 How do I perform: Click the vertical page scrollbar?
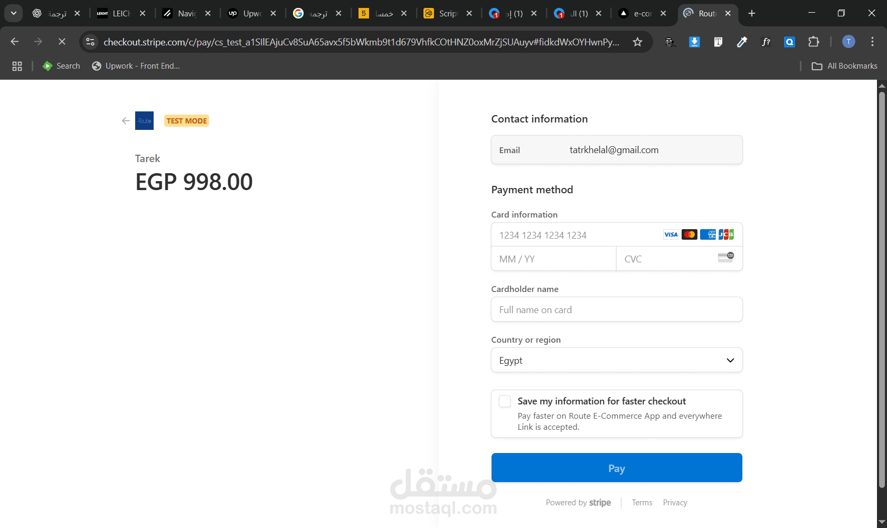click(x=881, y=290)
